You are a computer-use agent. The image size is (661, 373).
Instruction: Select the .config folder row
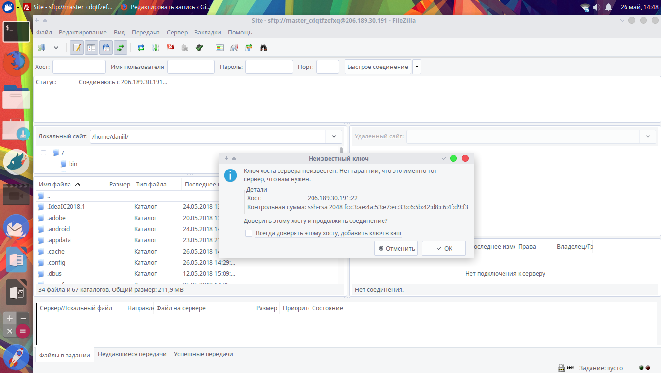click(x=187, y=263)
